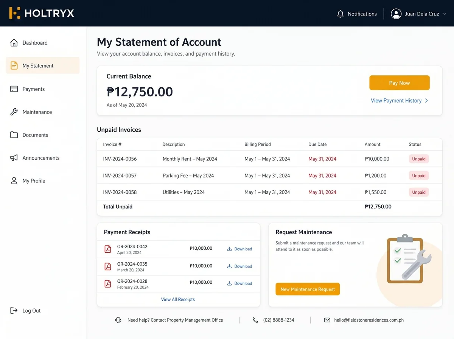Select My Statement in the sidebar
The image size is (454, 339).
click(x=43, y=65)
